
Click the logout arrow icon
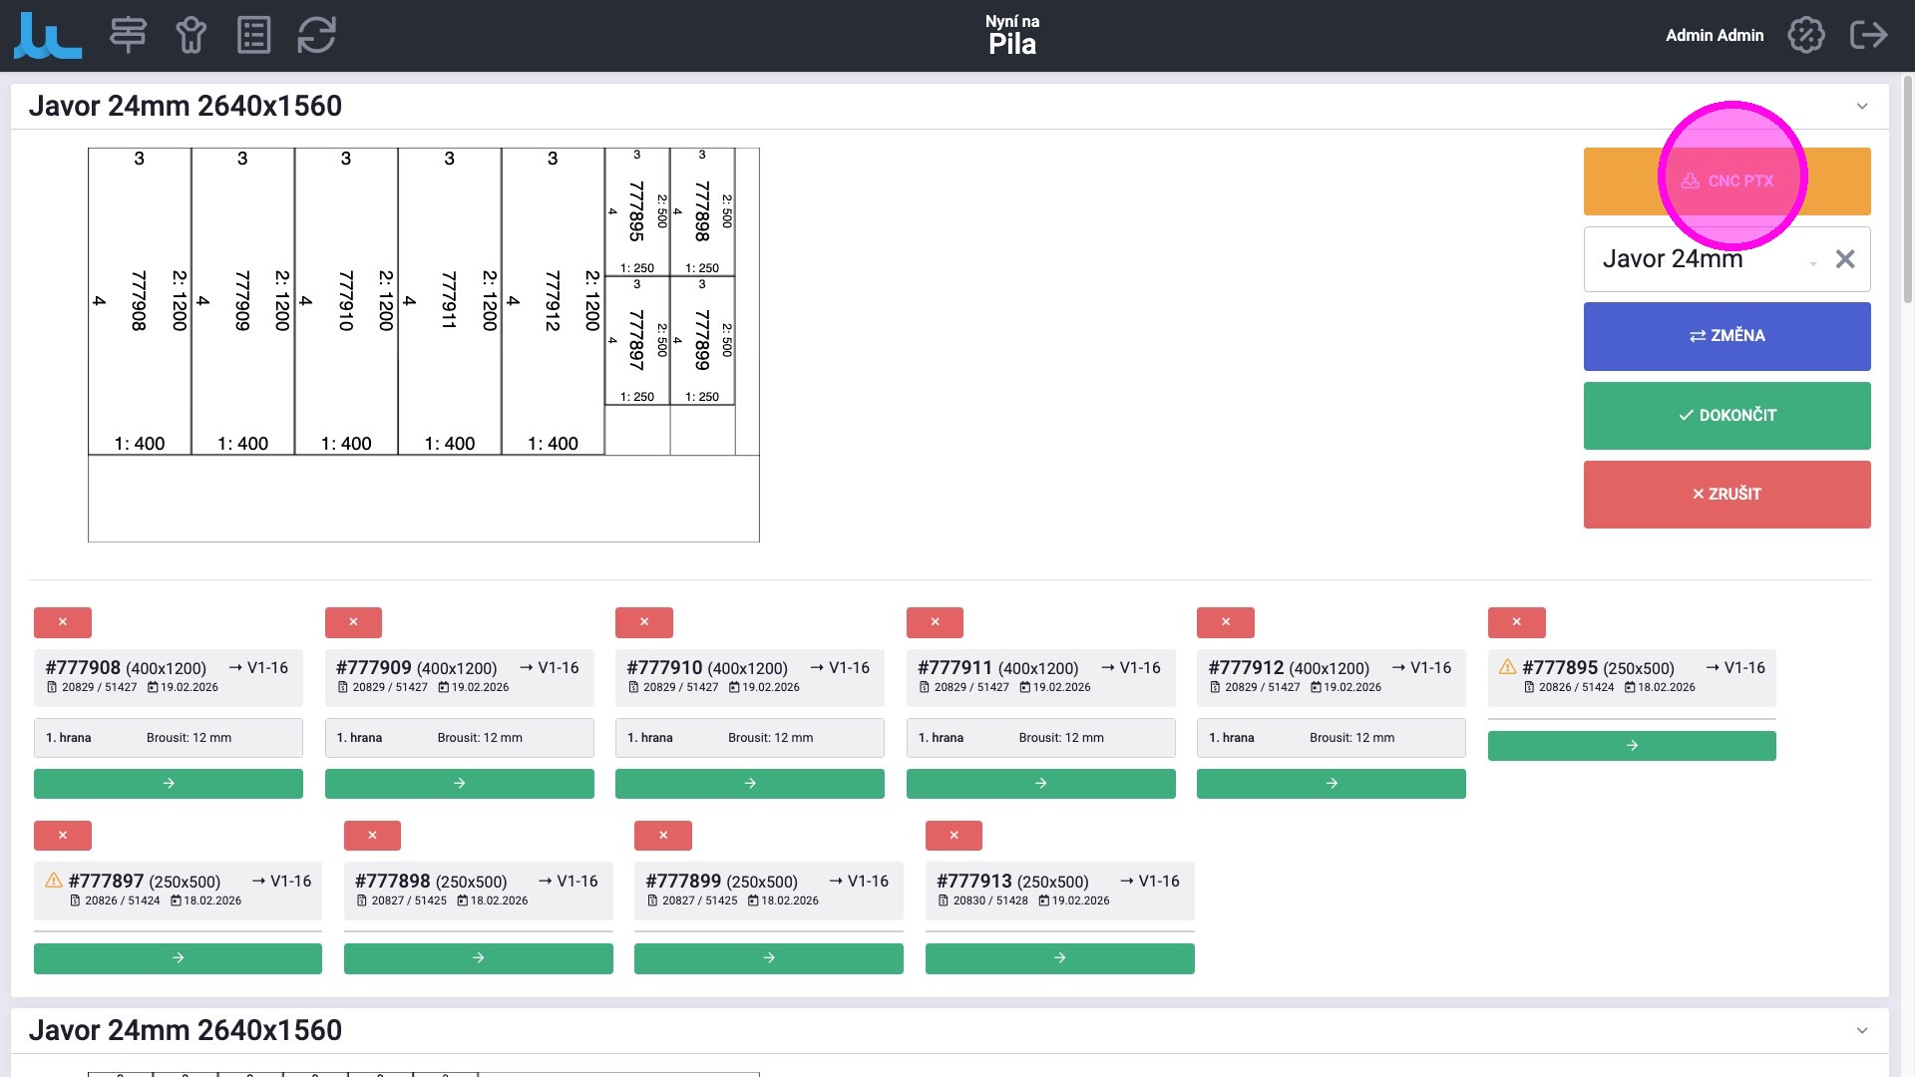[1868, 35]
